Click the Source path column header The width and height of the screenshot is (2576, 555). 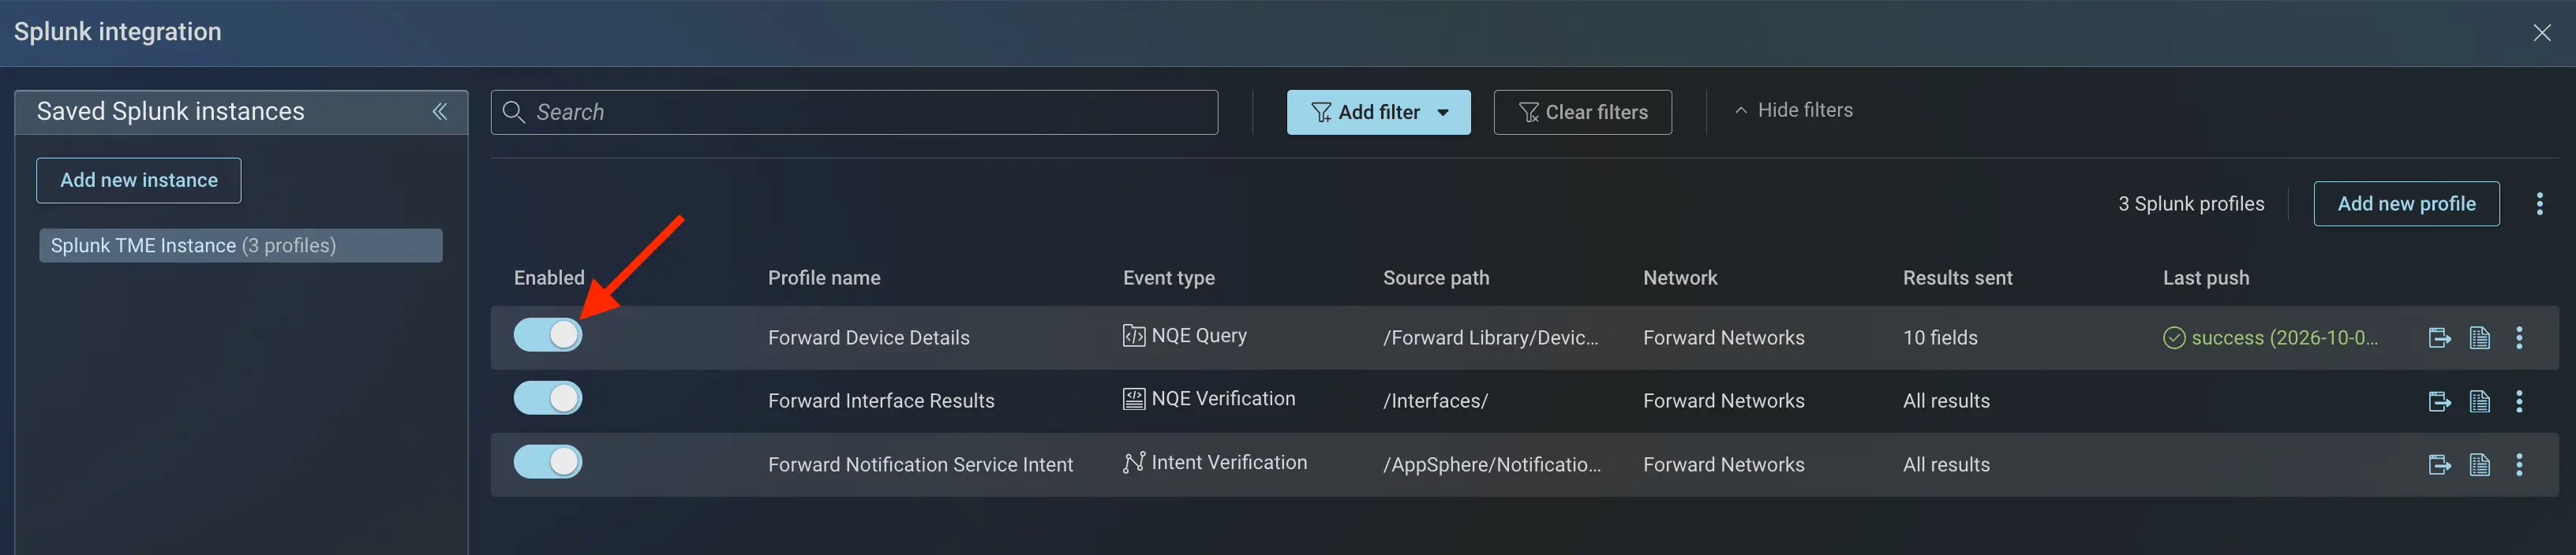pyautogui.click(x=1436, y=278)
